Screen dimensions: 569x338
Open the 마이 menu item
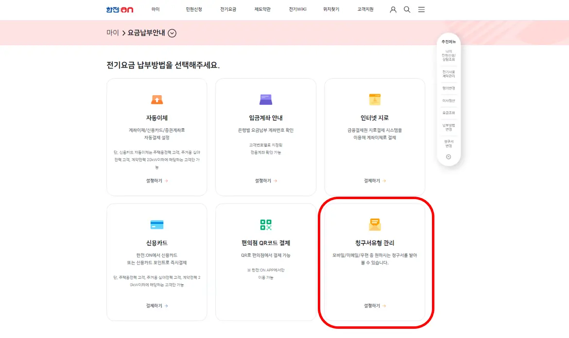155,9
